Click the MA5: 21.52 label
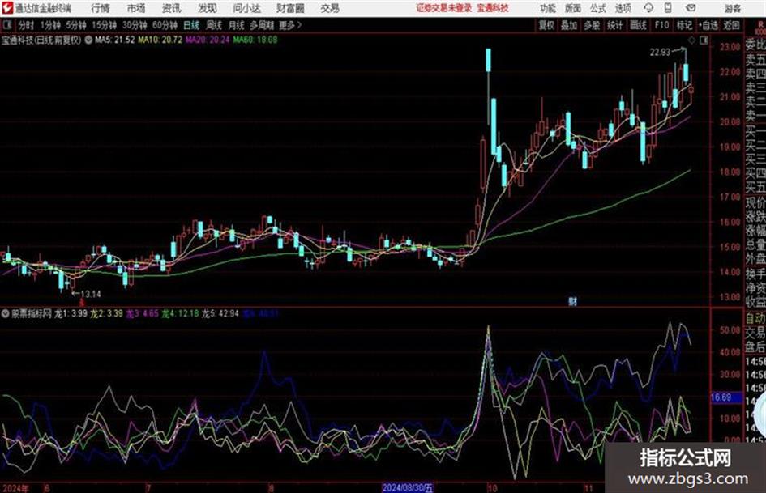 click(x=115, y=40)
